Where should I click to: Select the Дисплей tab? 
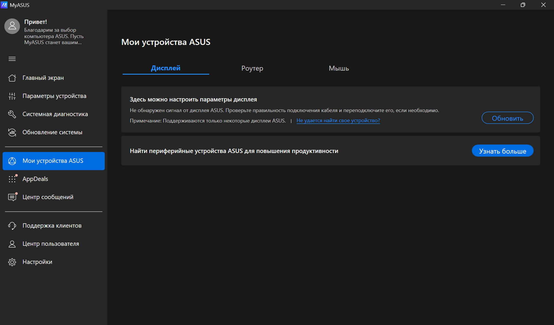(x=166, y=68)
